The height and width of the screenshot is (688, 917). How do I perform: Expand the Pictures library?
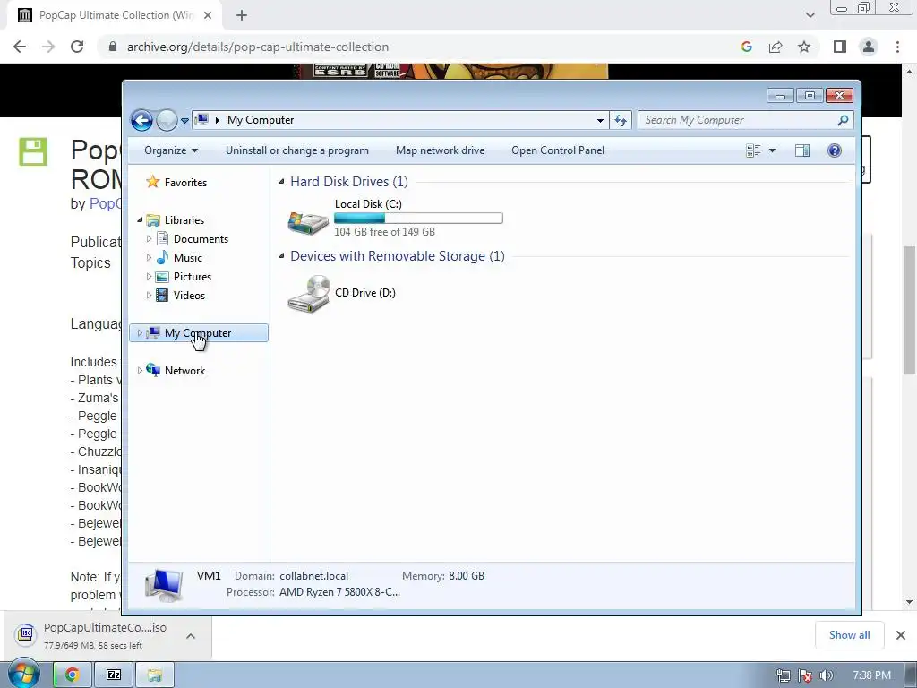pos(149,276)
